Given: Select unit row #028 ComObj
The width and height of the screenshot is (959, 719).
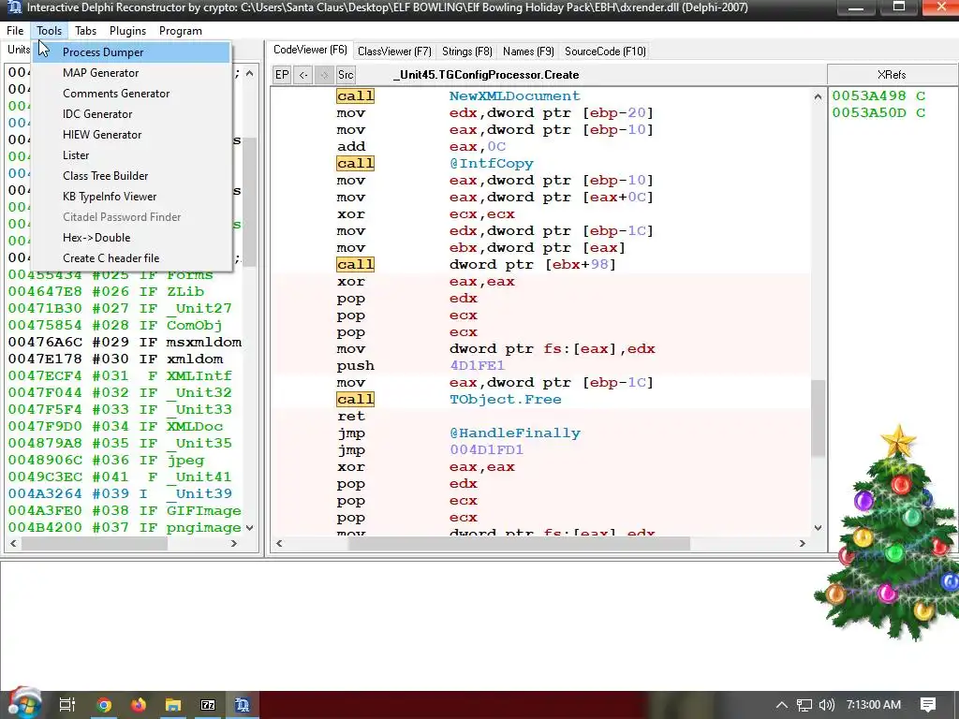Looking at the screenshot, I should [125, 325].
